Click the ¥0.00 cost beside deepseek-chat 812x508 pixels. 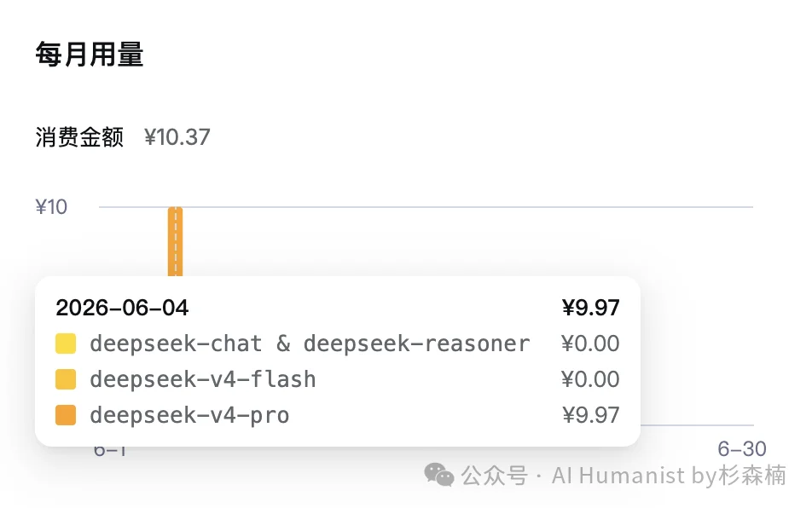590,343
